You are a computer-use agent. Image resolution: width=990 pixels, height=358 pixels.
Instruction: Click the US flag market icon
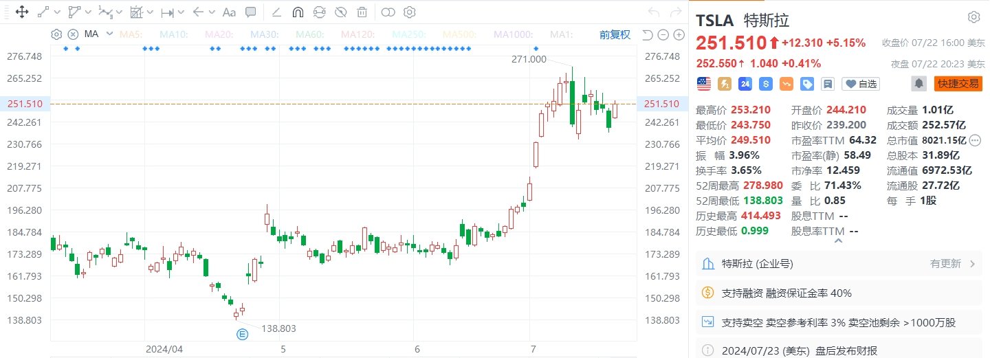tap(703, 84)
